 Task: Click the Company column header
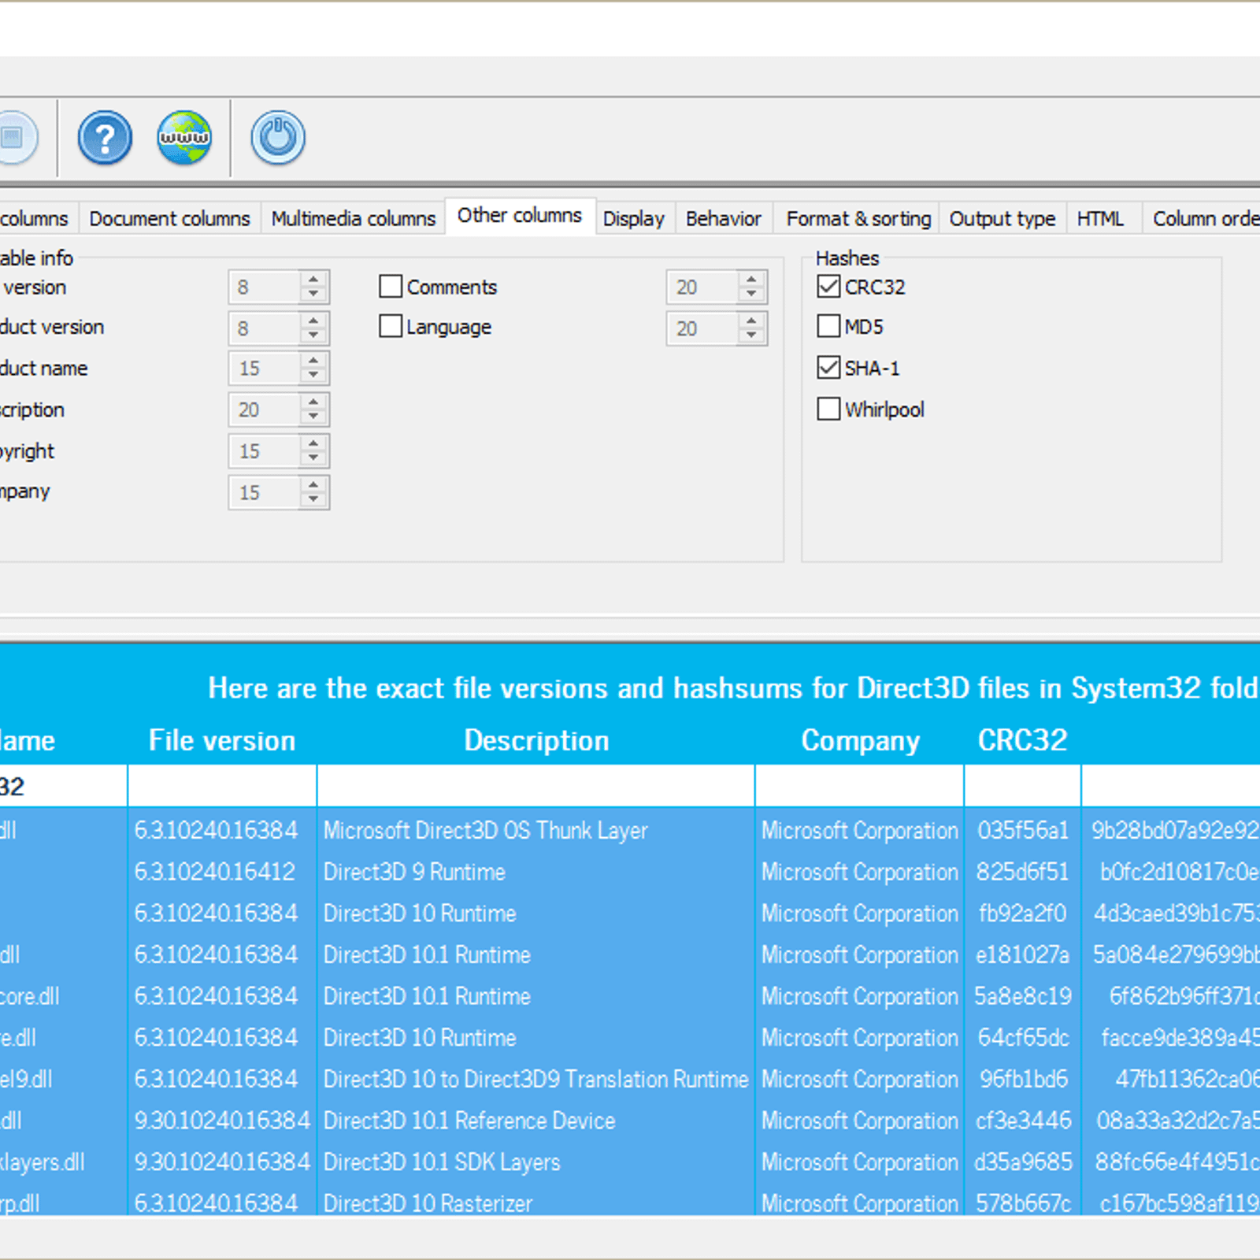coord(860,740)
